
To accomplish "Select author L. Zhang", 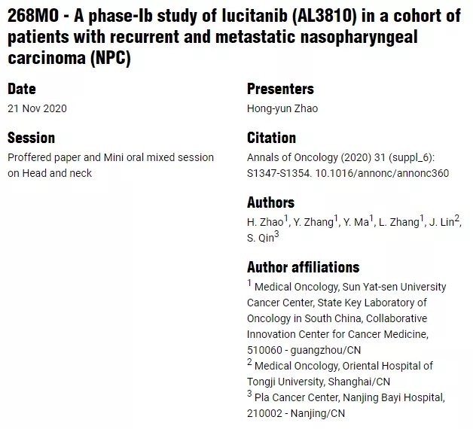I will coord(400,222).
